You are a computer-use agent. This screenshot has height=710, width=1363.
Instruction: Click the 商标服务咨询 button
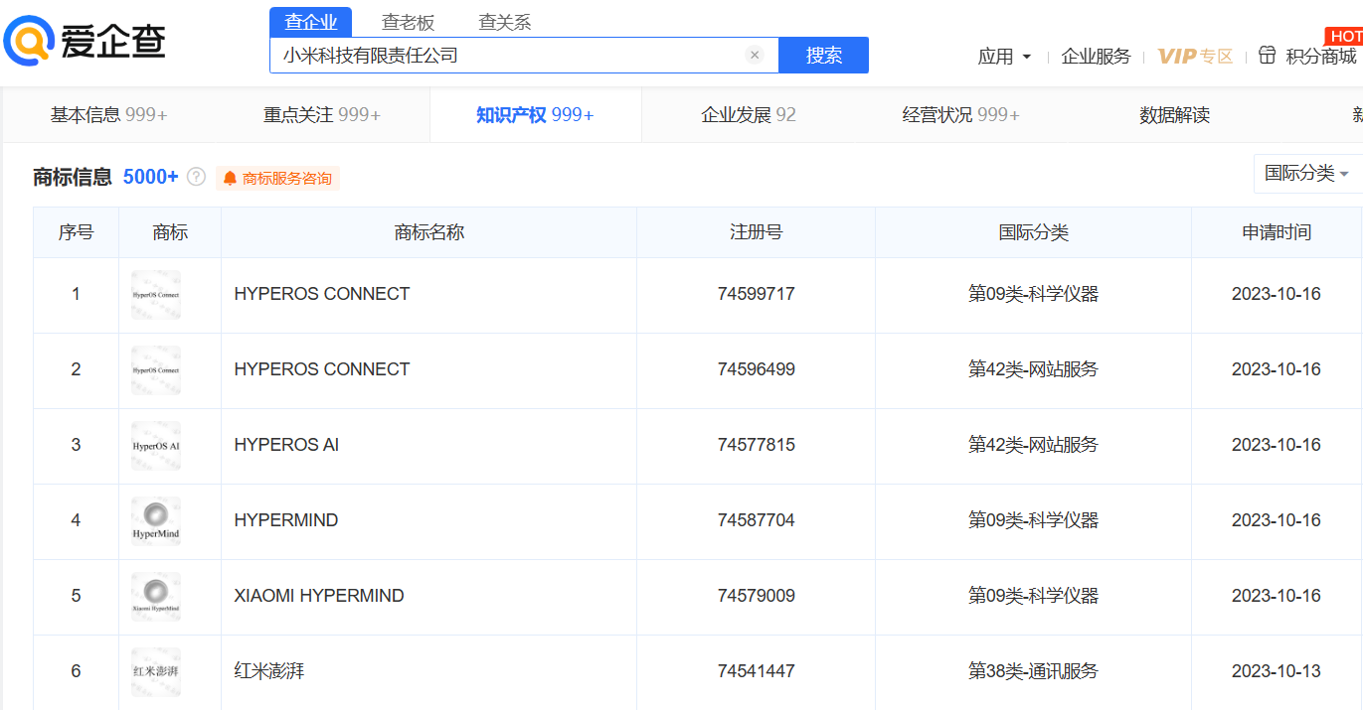277,179
